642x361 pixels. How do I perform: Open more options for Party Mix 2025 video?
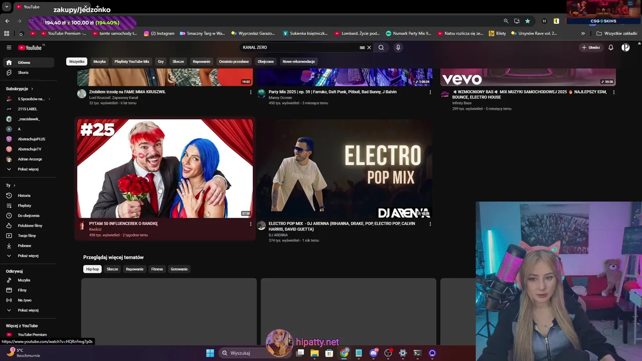pyautogui.click(x=430, y=92)
